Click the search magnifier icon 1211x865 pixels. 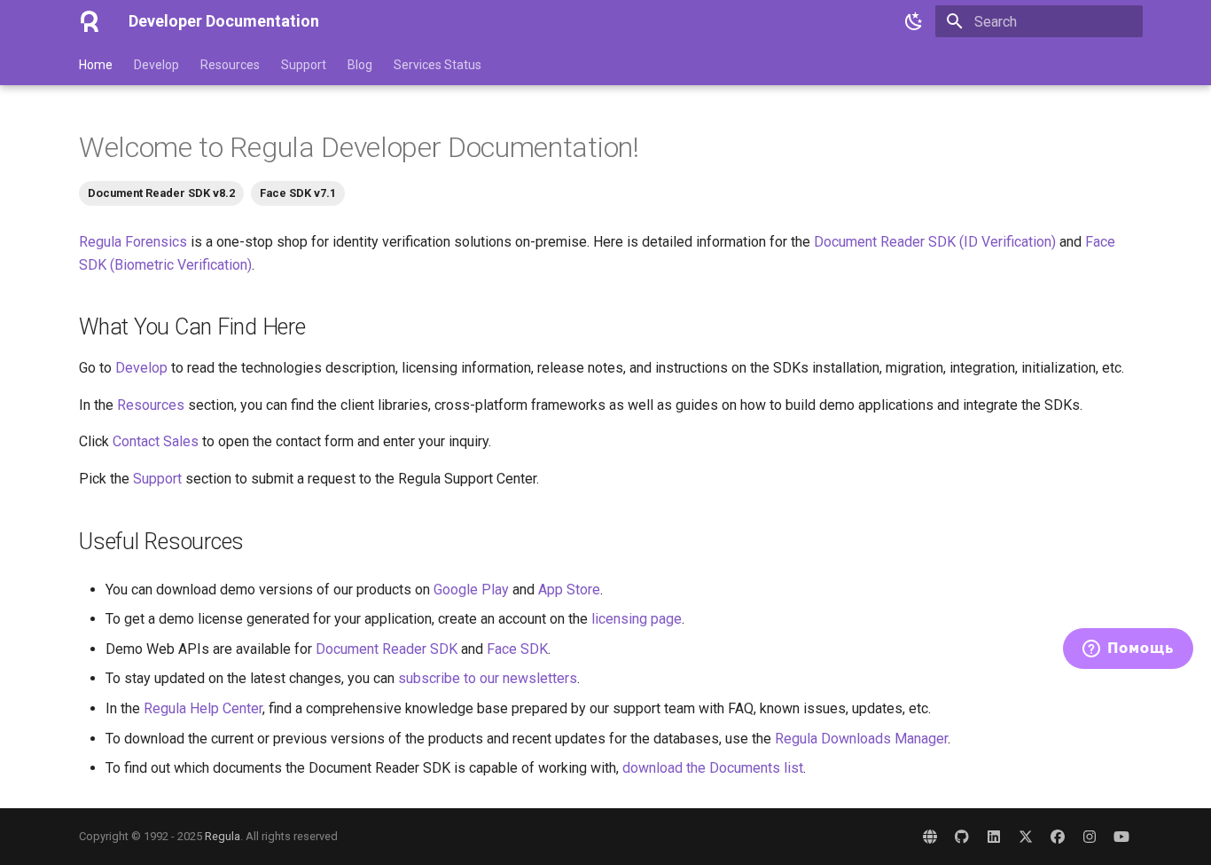pos(954,21)
